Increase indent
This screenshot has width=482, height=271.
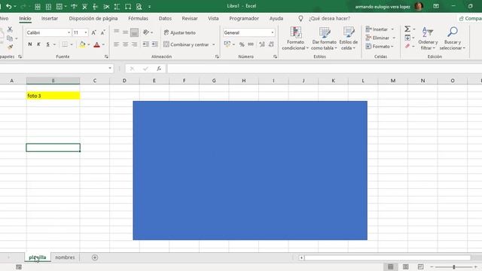pos(154,44)
